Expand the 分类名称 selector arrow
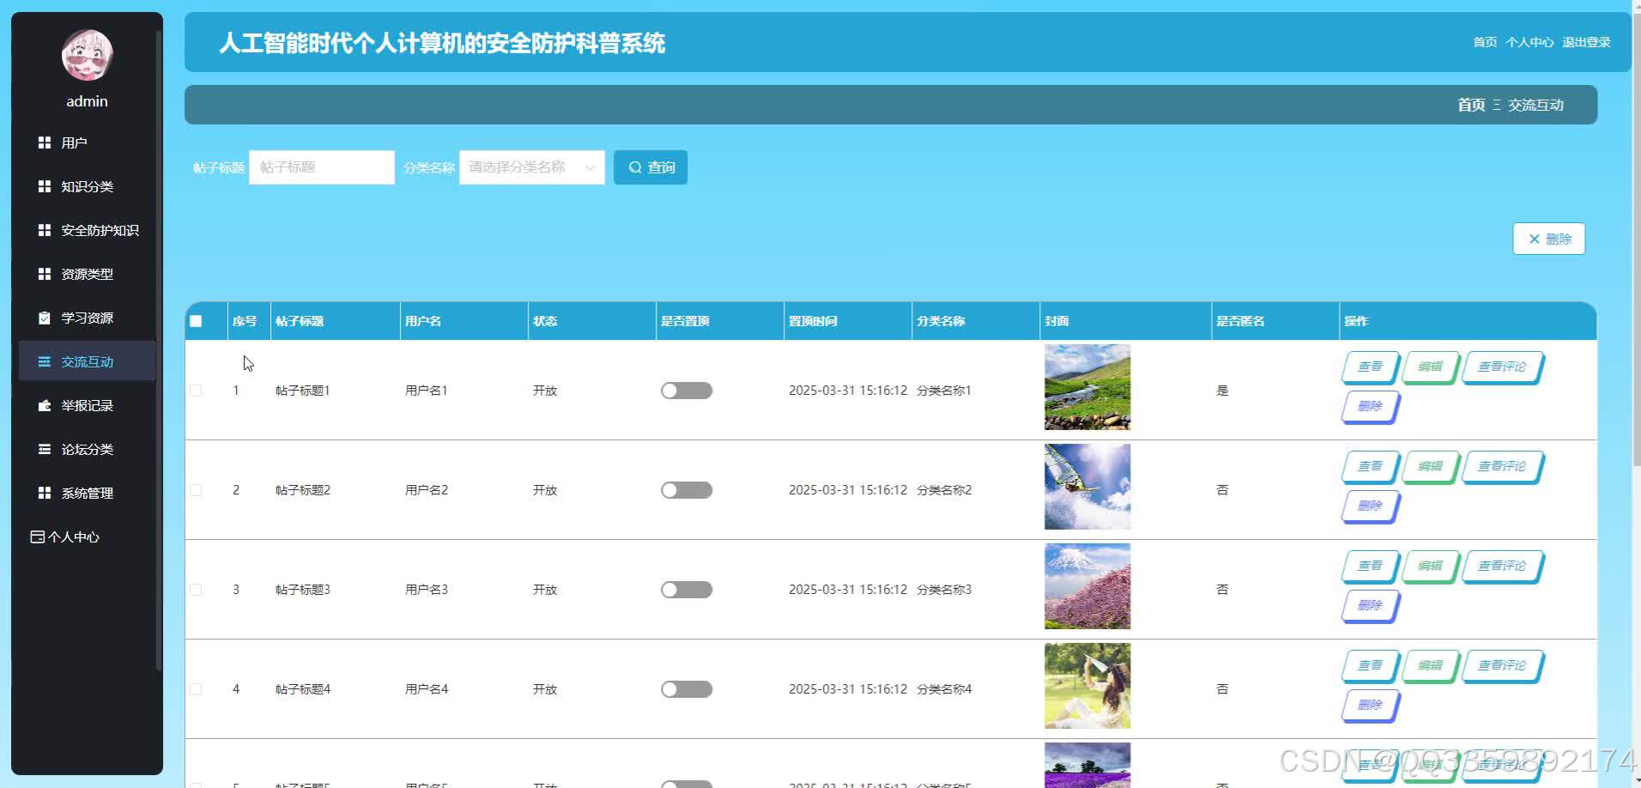 (590, 167)
